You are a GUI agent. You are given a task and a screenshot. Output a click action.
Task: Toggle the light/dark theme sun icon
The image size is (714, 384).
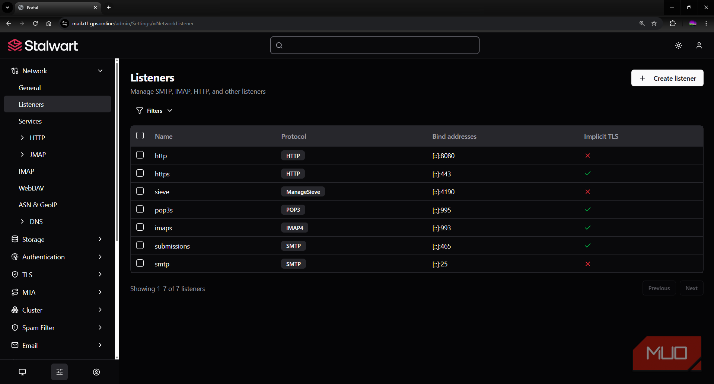(x=679, y=45)
